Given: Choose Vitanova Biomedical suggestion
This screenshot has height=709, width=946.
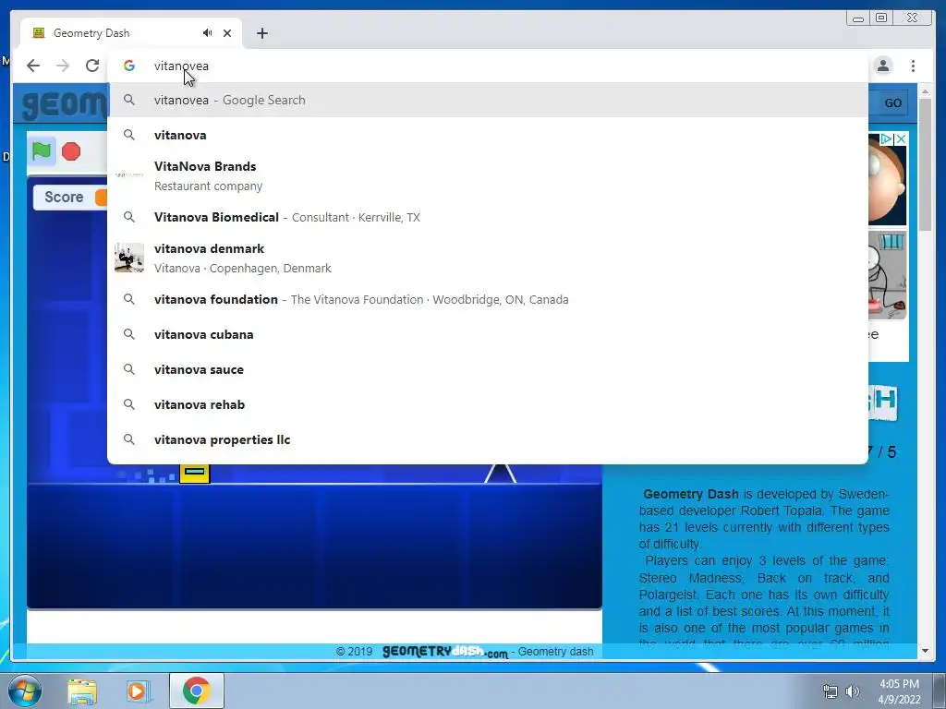Looking at the screenshot, I should [x=488, y=217].
